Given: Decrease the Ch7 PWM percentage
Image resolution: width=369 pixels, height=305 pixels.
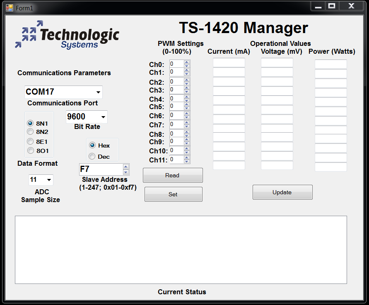Looking at the screenshot, I should pyautogui.click(x=187, y=126).
